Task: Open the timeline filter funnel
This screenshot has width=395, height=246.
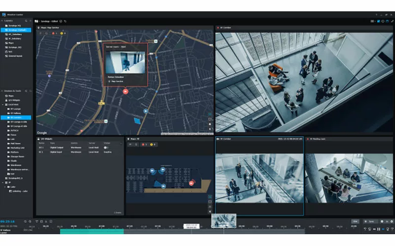Action: point(37,221)
